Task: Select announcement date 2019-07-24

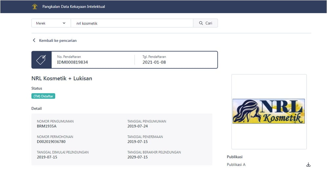Action: 138,126
